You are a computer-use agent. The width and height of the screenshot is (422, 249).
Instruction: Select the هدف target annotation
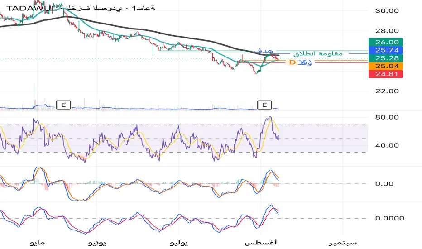tap(264, 51)
